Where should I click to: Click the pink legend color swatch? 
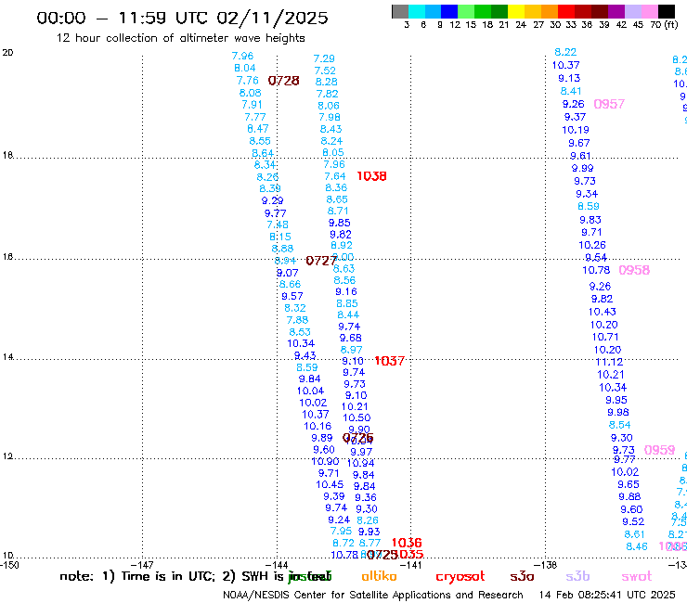tap(649, 11)
